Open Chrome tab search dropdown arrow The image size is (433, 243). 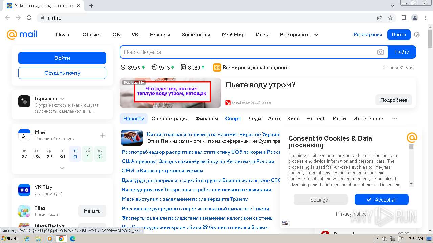coord(393,6)
